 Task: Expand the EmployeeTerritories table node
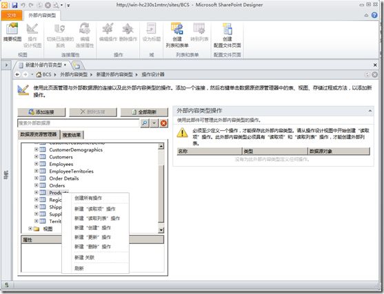pos(36,171)
